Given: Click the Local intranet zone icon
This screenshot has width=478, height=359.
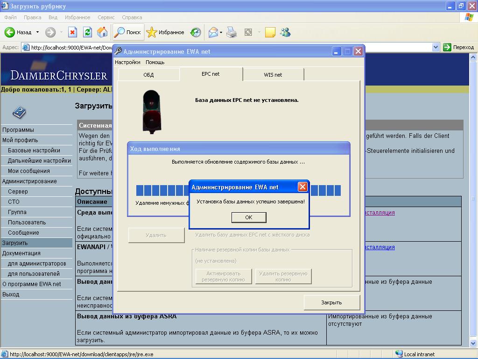Looking at the screenshot, I should 399,354.
